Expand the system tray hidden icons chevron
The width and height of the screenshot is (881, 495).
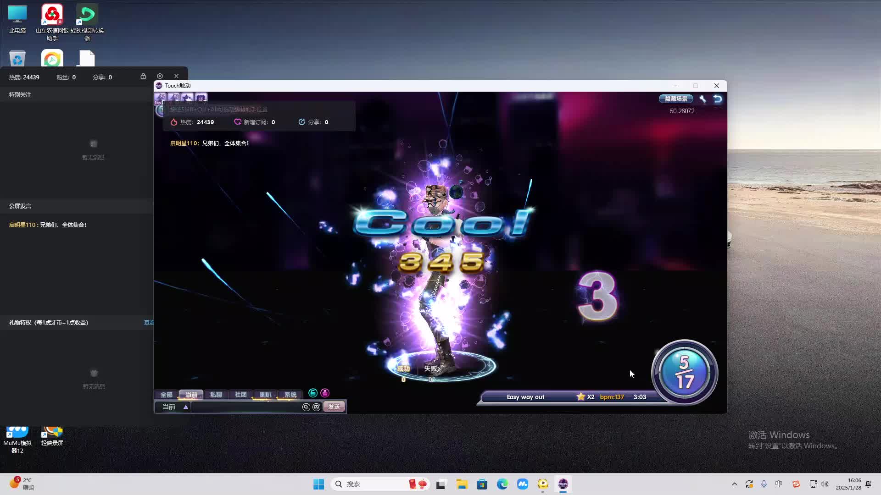coord(734,484)
